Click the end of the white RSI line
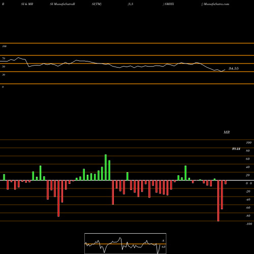Image resolution: width=254 pixels, height=254 pixels. pyautogui.click(x=225, y=70)
